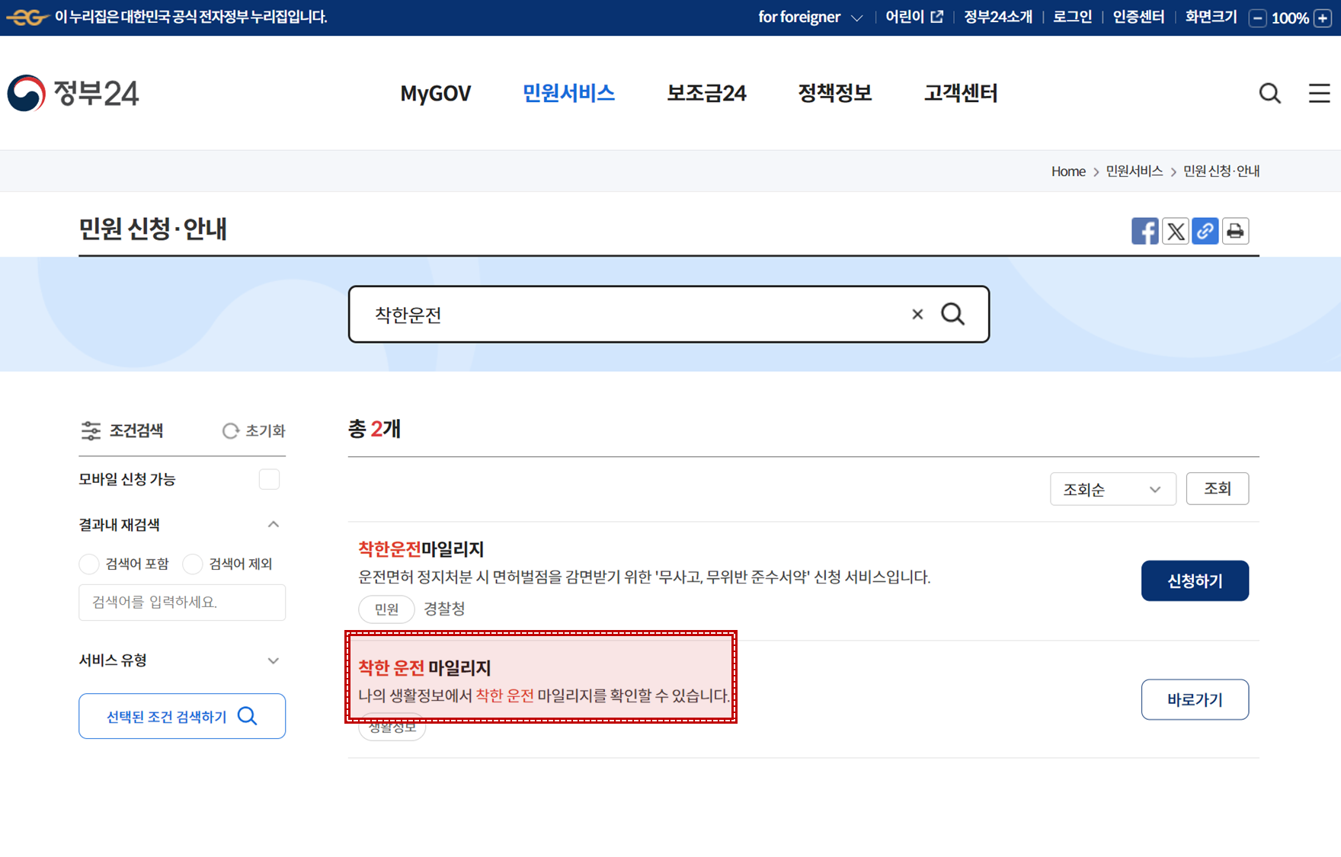Decrease screen size with minus icon
1341x857 pixels.
point(1258,18)
